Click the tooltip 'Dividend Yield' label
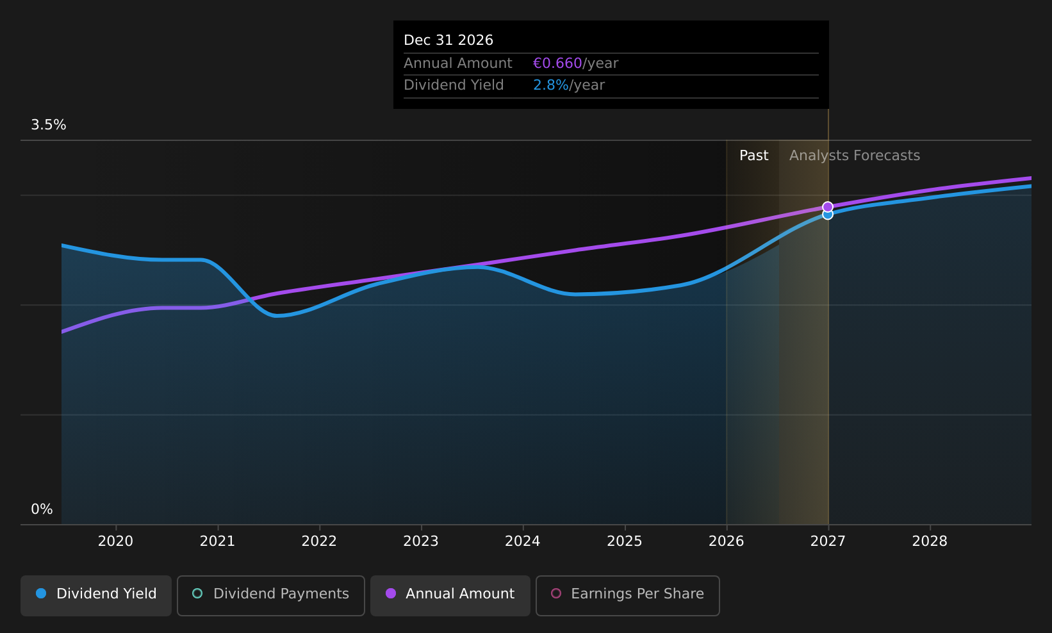1052x633 pixels. pos(454,85)
